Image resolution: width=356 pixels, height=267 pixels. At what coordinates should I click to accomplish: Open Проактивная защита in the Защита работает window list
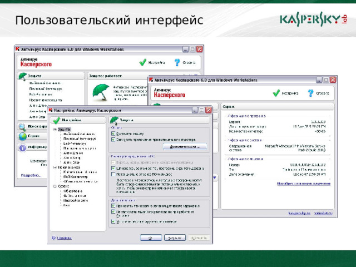(46, 100)
